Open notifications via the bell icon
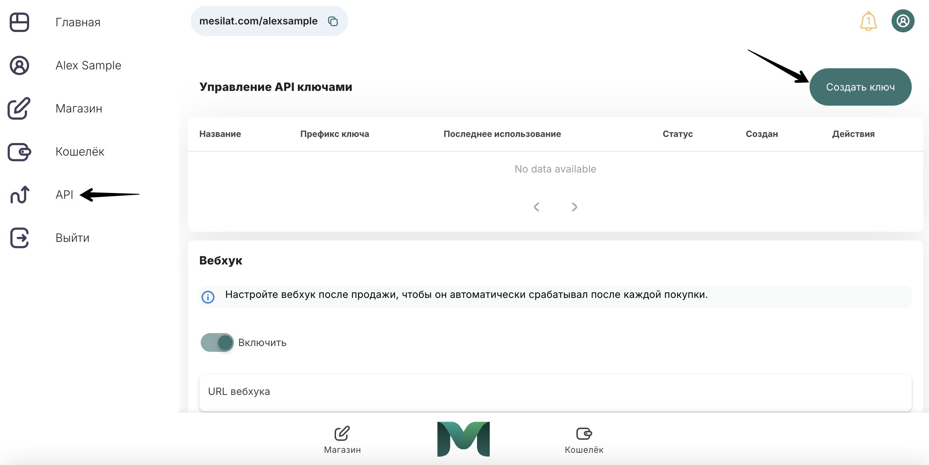 [869, 21]
